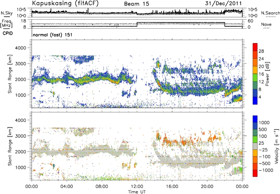
Task: Click the '28' Power colorbar tick value
Action: coord(261,51)
